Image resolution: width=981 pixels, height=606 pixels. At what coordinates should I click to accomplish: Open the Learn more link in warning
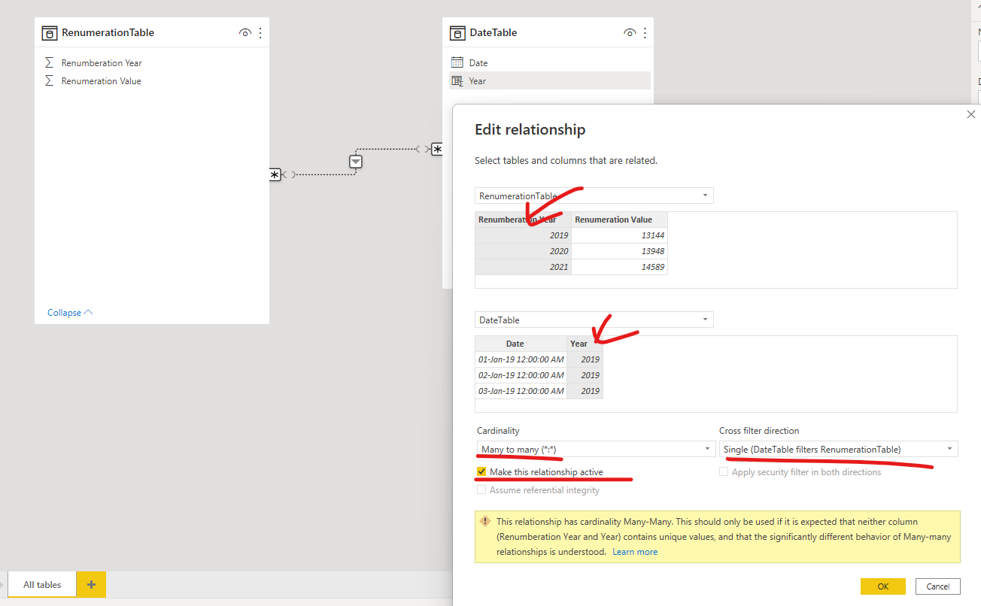[635, 552]
